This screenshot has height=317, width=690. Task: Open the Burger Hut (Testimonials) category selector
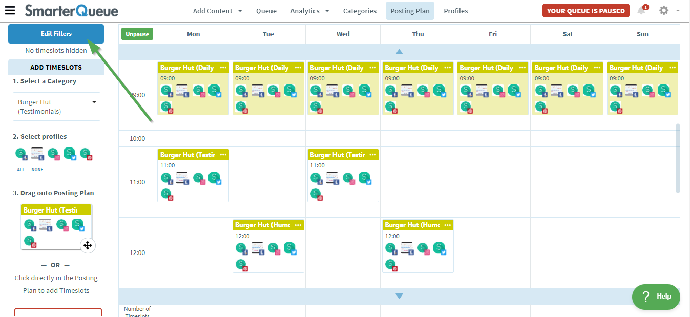pyautogui.click(x=56, y=107)
